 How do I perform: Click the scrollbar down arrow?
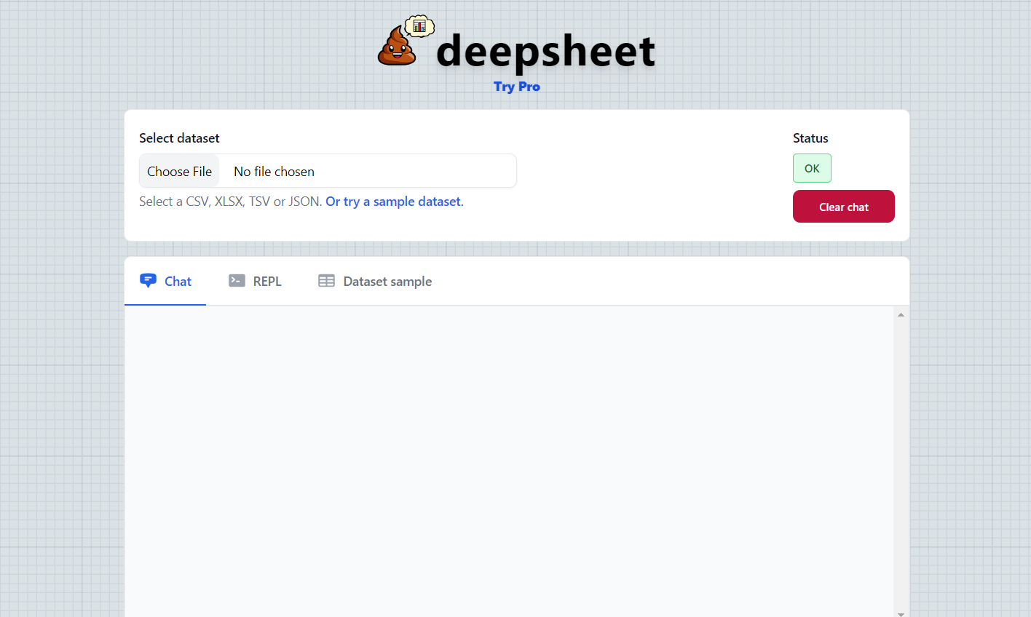(x=901, y=612)
